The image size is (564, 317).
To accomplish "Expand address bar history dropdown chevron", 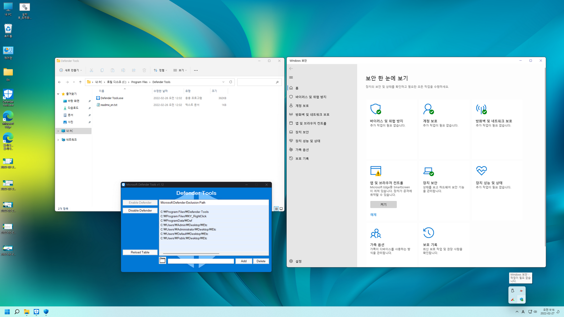I will pos(223,82).
